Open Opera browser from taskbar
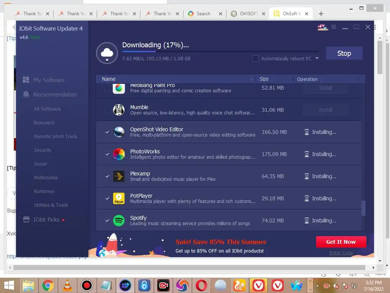This screenshot has height=293, width=390. coord(201,285)
